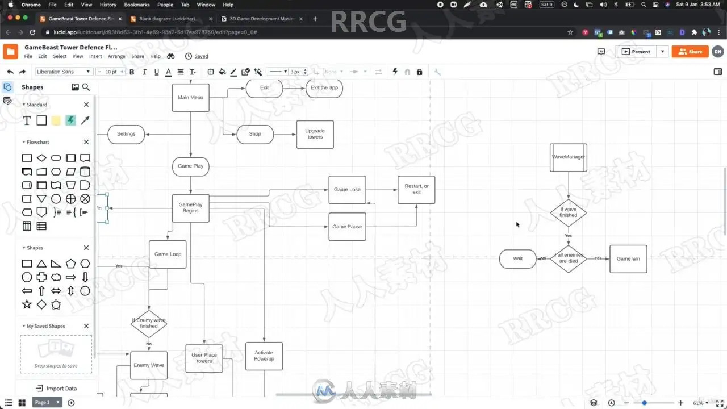
Task: Open the Help menu in Lucidchart
Action: (x=155, y=56)
